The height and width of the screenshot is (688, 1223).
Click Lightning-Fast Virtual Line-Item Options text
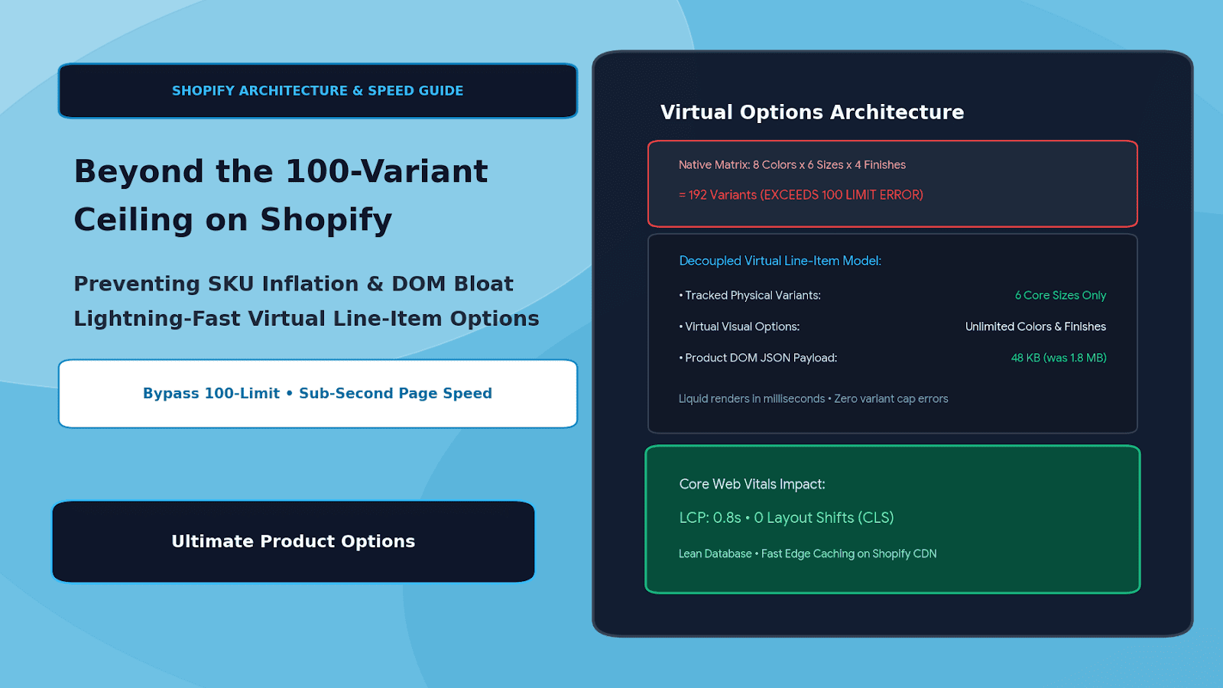coord(307,318)
